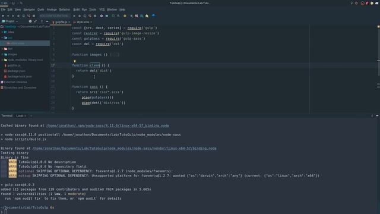Click line number 17 in the gutter
380x214 pixels.
click(x=53, y=65)
